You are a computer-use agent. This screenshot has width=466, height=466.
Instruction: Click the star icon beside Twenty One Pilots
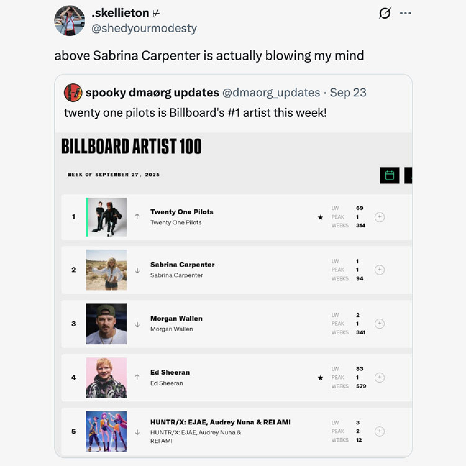320,217
